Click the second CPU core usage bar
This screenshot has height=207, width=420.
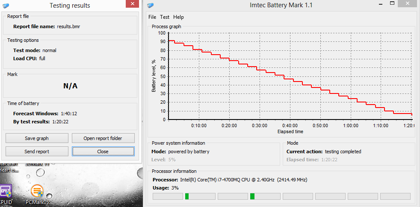coord(200,196)
